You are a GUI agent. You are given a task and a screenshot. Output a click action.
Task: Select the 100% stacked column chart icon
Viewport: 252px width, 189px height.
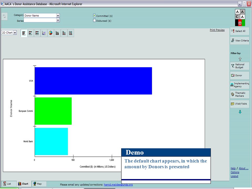71,33
